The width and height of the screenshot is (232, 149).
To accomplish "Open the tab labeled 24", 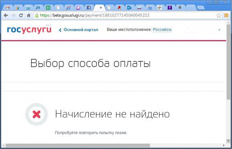I will pos(38,8).
